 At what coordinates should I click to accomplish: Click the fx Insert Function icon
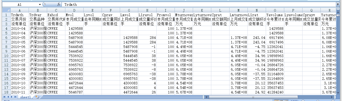pyautogui.click(x=59, y=5)
